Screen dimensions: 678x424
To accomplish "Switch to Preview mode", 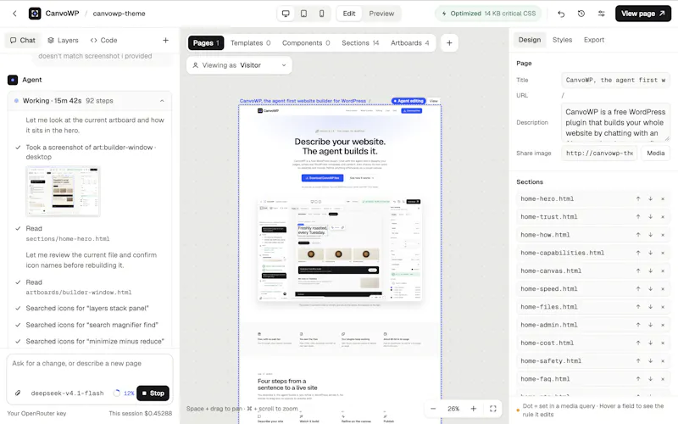I will (x=381, y=14).
